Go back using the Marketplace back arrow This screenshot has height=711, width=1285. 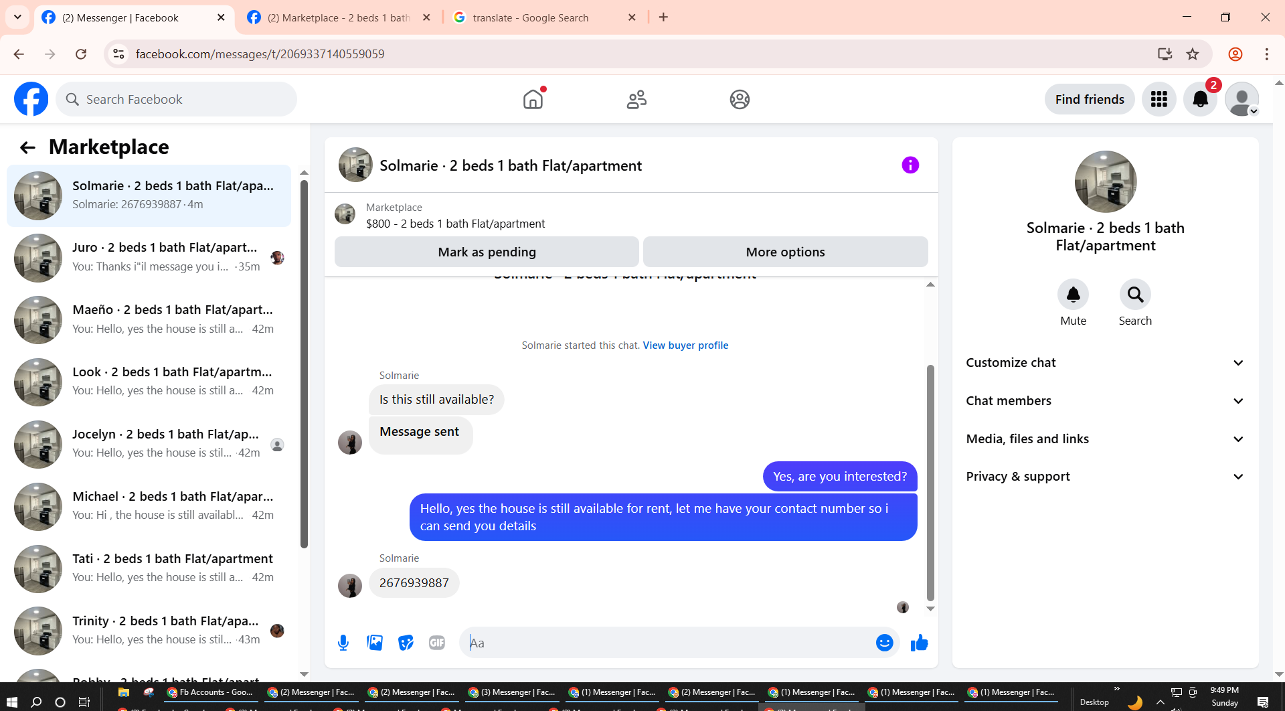27,147
